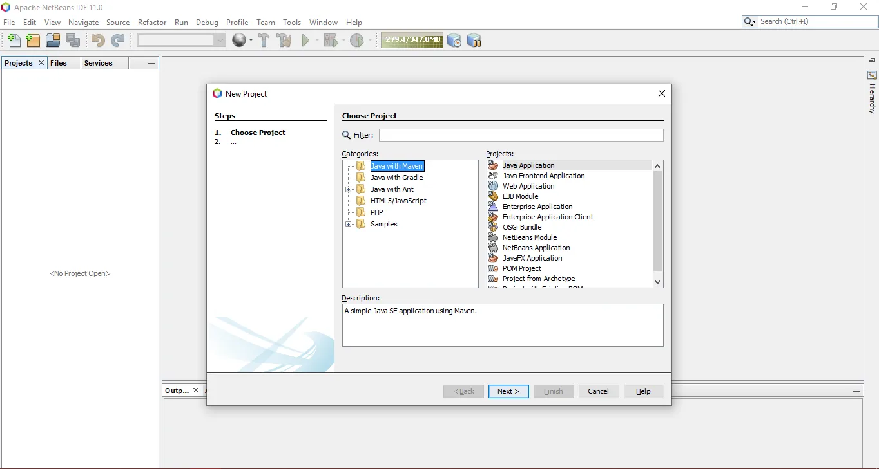Click the globe browser icon in the toolbar

tap(239, 41)
